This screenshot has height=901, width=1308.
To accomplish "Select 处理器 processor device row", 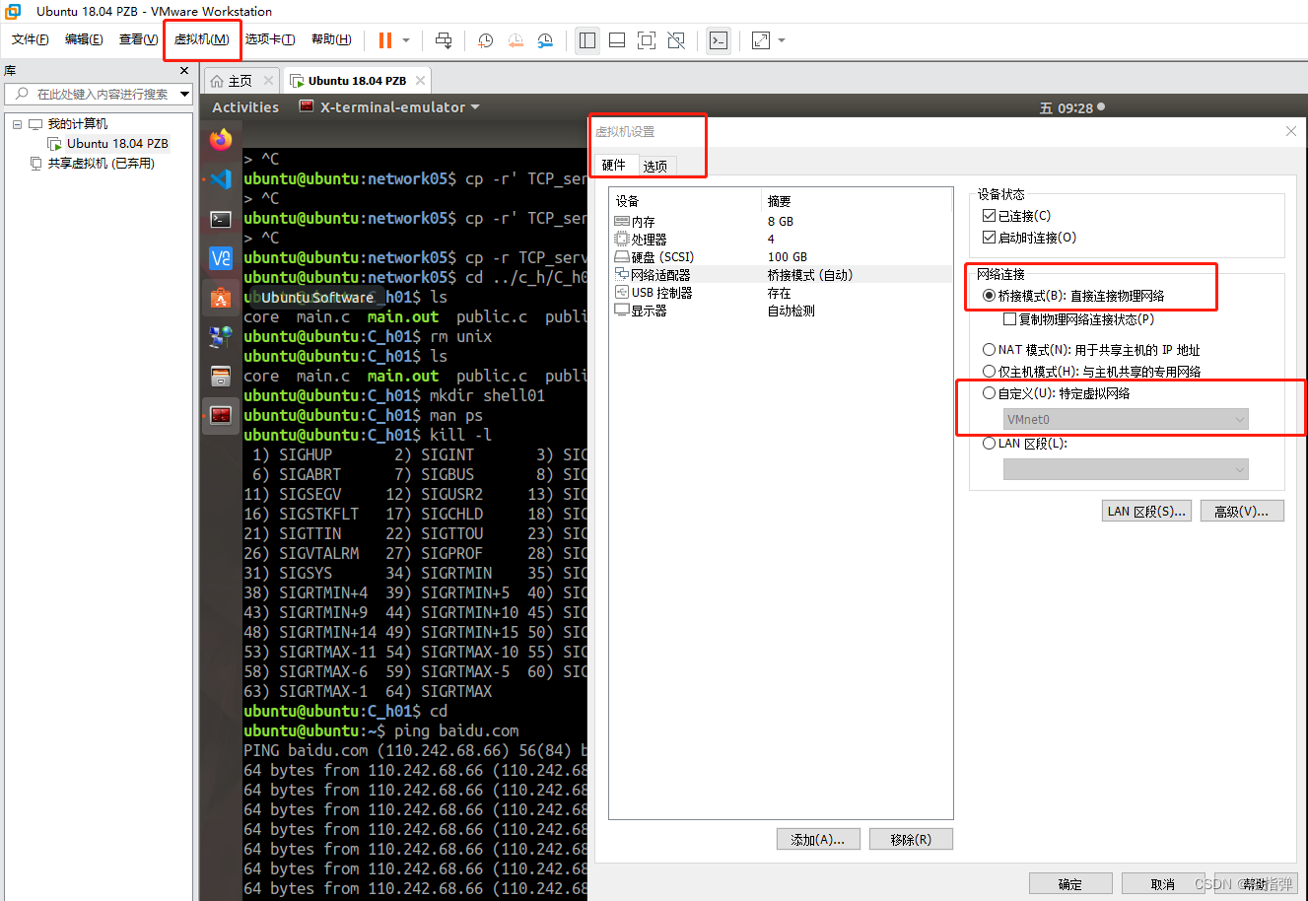I will 781,240.
